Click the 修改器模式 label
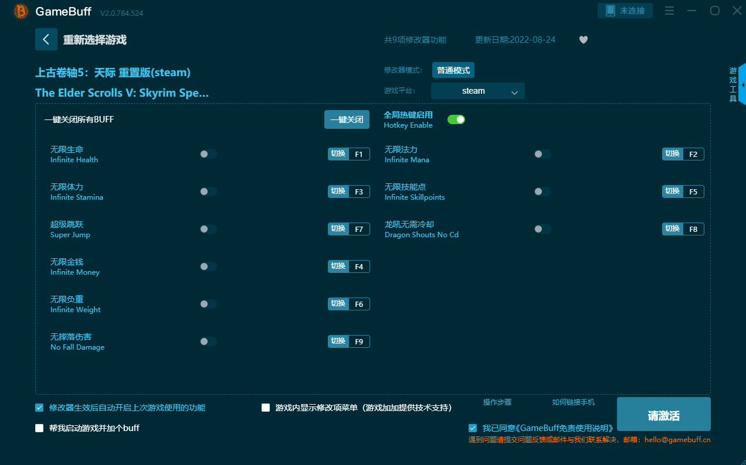The image size is (746, 465). pos(403,70)
